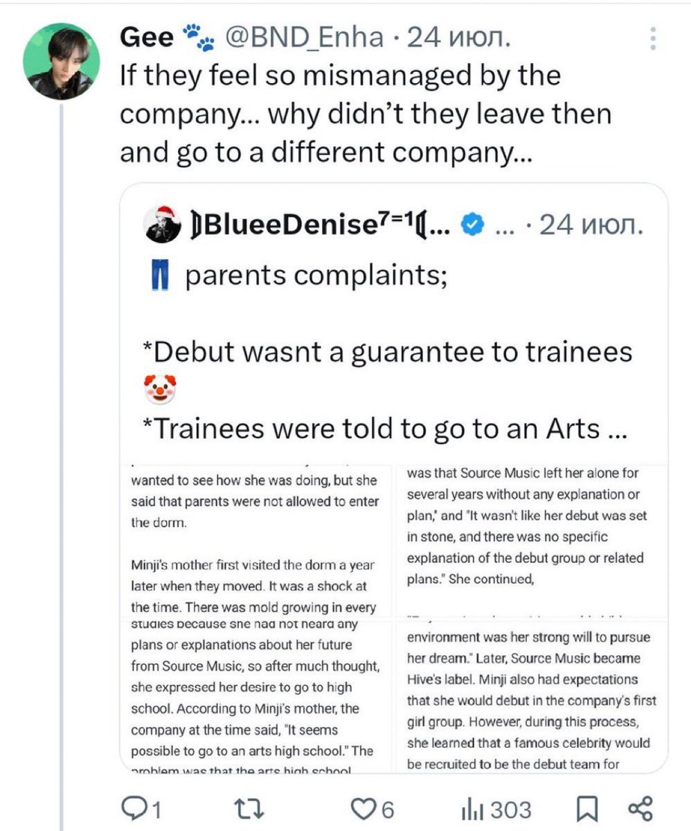Bookmark this tweet

pos(584,808)
